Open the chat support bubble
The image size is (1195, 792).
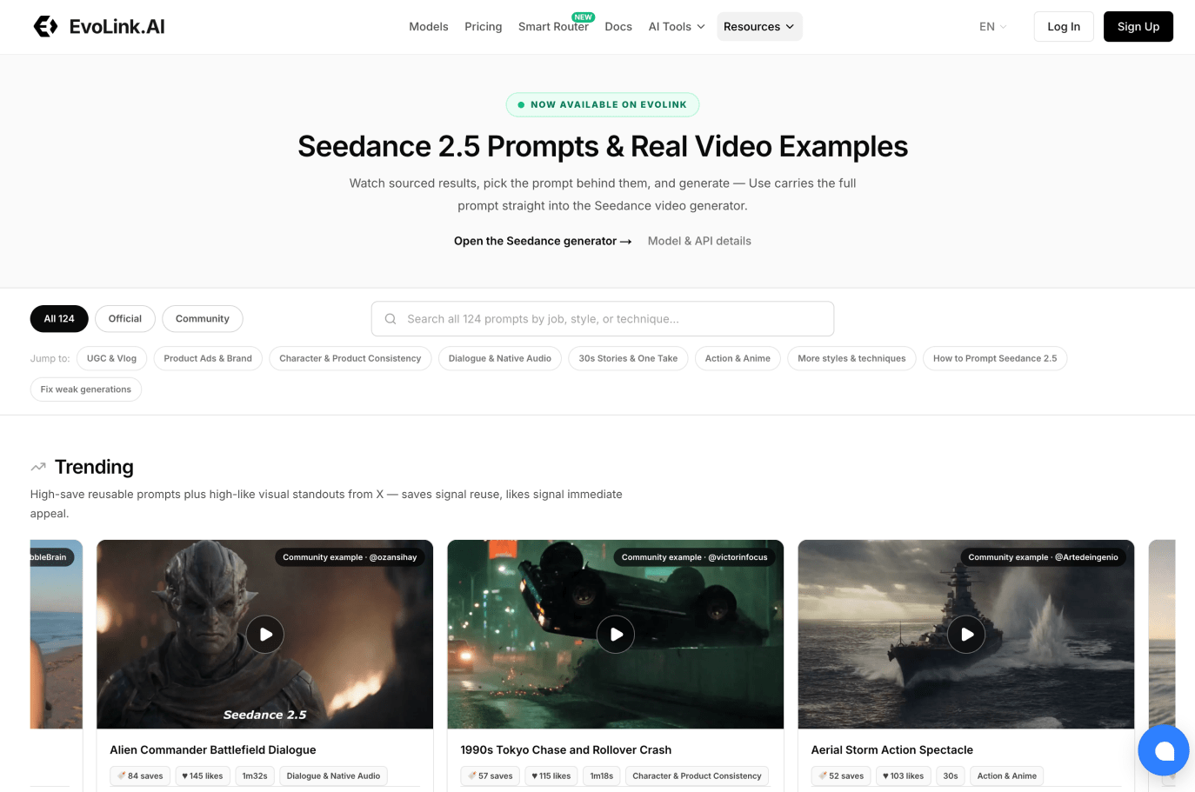1164,750
